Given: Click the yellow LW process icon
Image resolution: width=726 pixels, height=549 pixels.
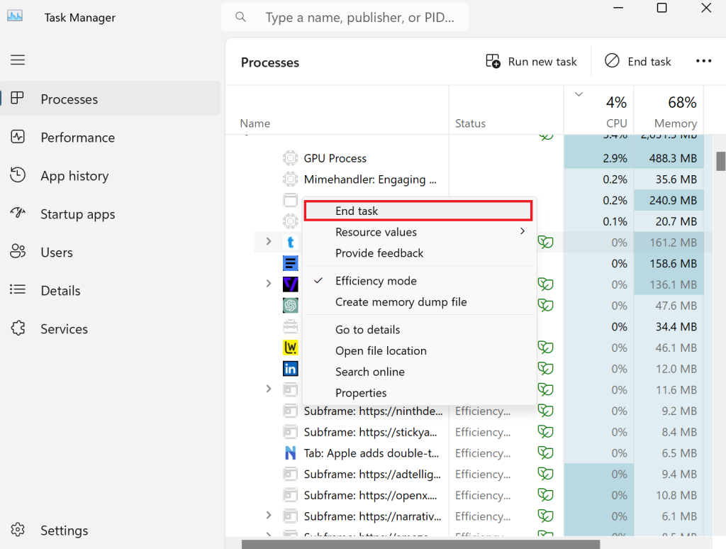Looking at the screenshot, I should pos(291,347).
